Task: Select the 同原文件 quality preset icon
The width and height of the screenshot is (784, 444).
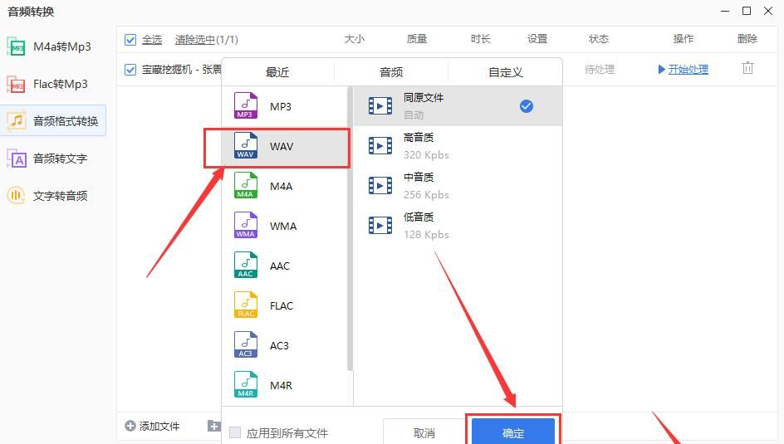Action: point(380,106)
